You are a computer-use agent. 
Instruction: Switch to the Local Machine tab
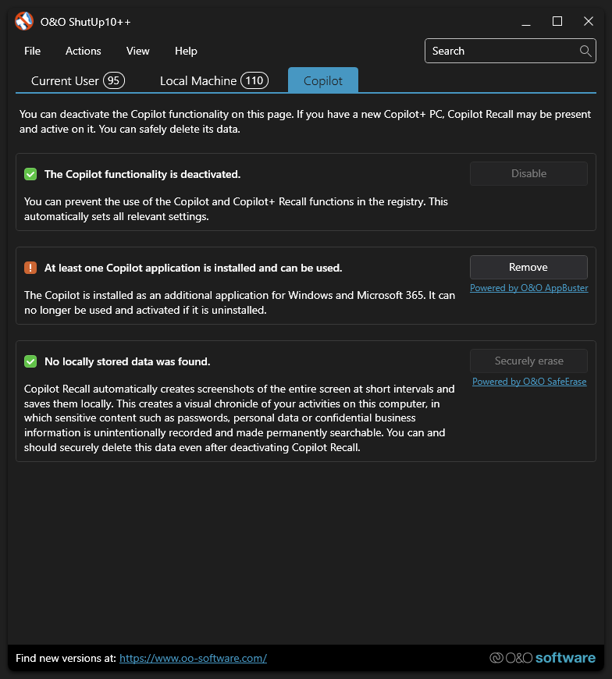tap(198, 81)
